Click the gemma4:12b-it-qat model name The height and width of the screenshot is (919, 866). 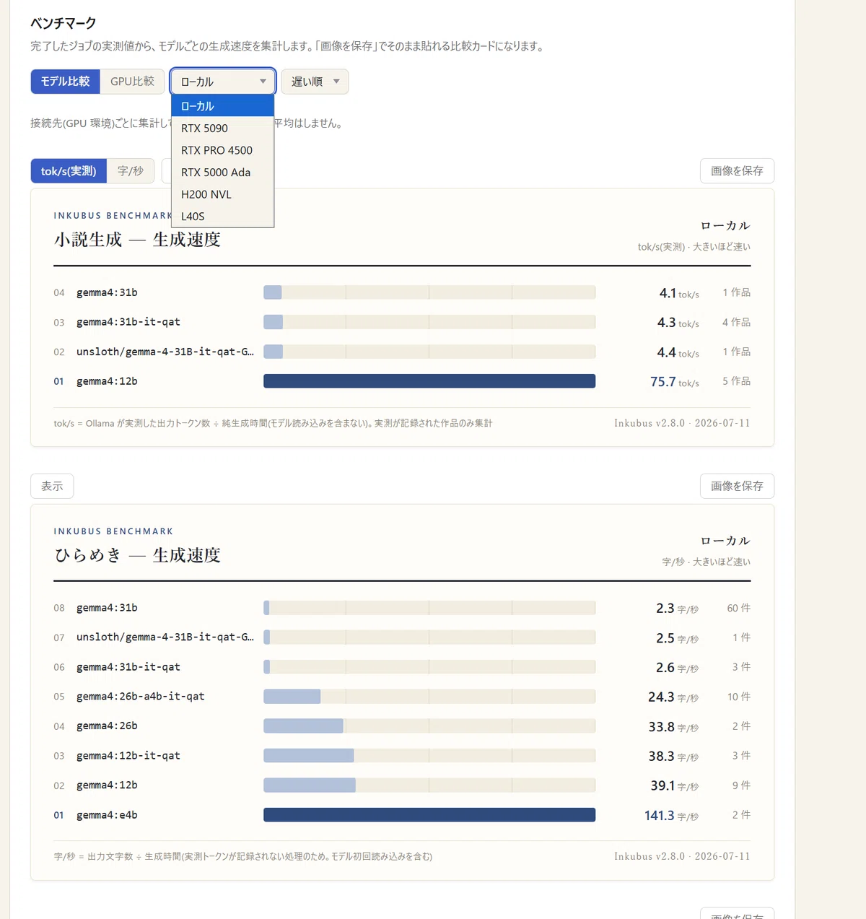click(128, 756)
